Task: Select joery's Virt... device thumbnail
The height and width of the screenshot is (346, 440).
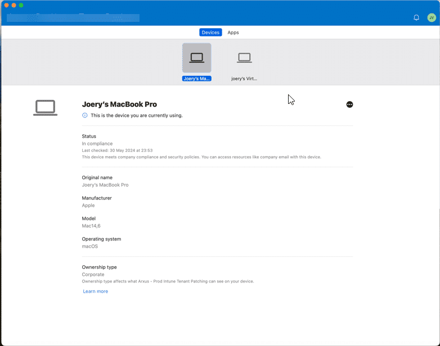Action: coord(244,58)
